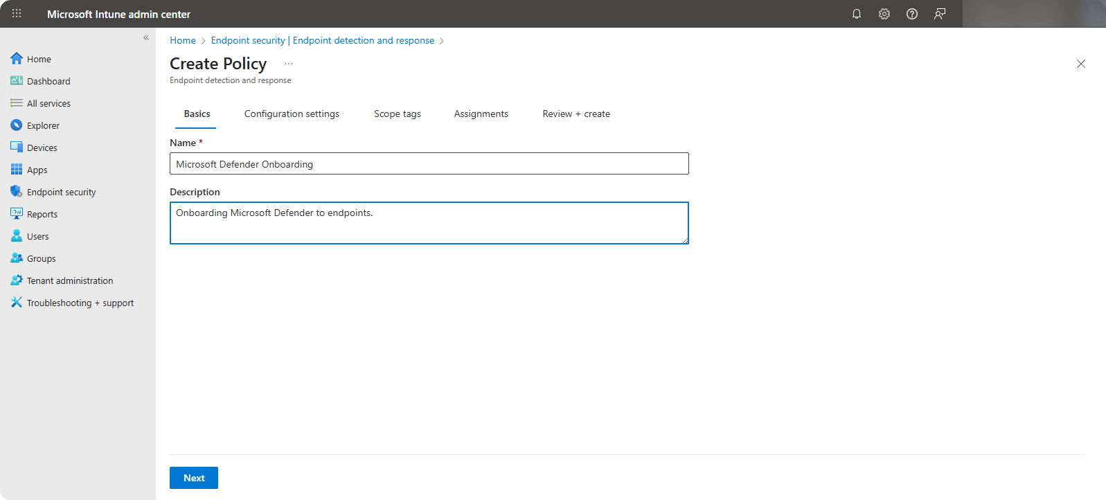
Task: Open the notifications bell icon
Action: point(857,14)
